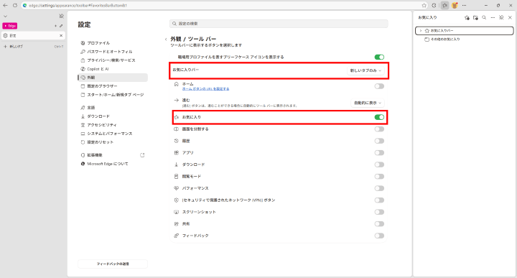The width and height of the screenshot is (517, 278).
Task: Open Microsoft Edge について page
Action: pyautogui.click(x=113, y=164)
